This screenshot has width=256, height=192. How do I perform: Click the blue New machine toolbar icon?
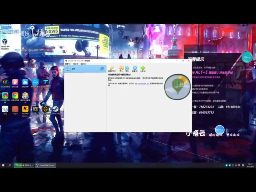point(135,68)
